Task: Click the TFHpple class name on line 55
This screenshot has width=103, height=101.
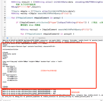Action: click(x=15, y=11)
